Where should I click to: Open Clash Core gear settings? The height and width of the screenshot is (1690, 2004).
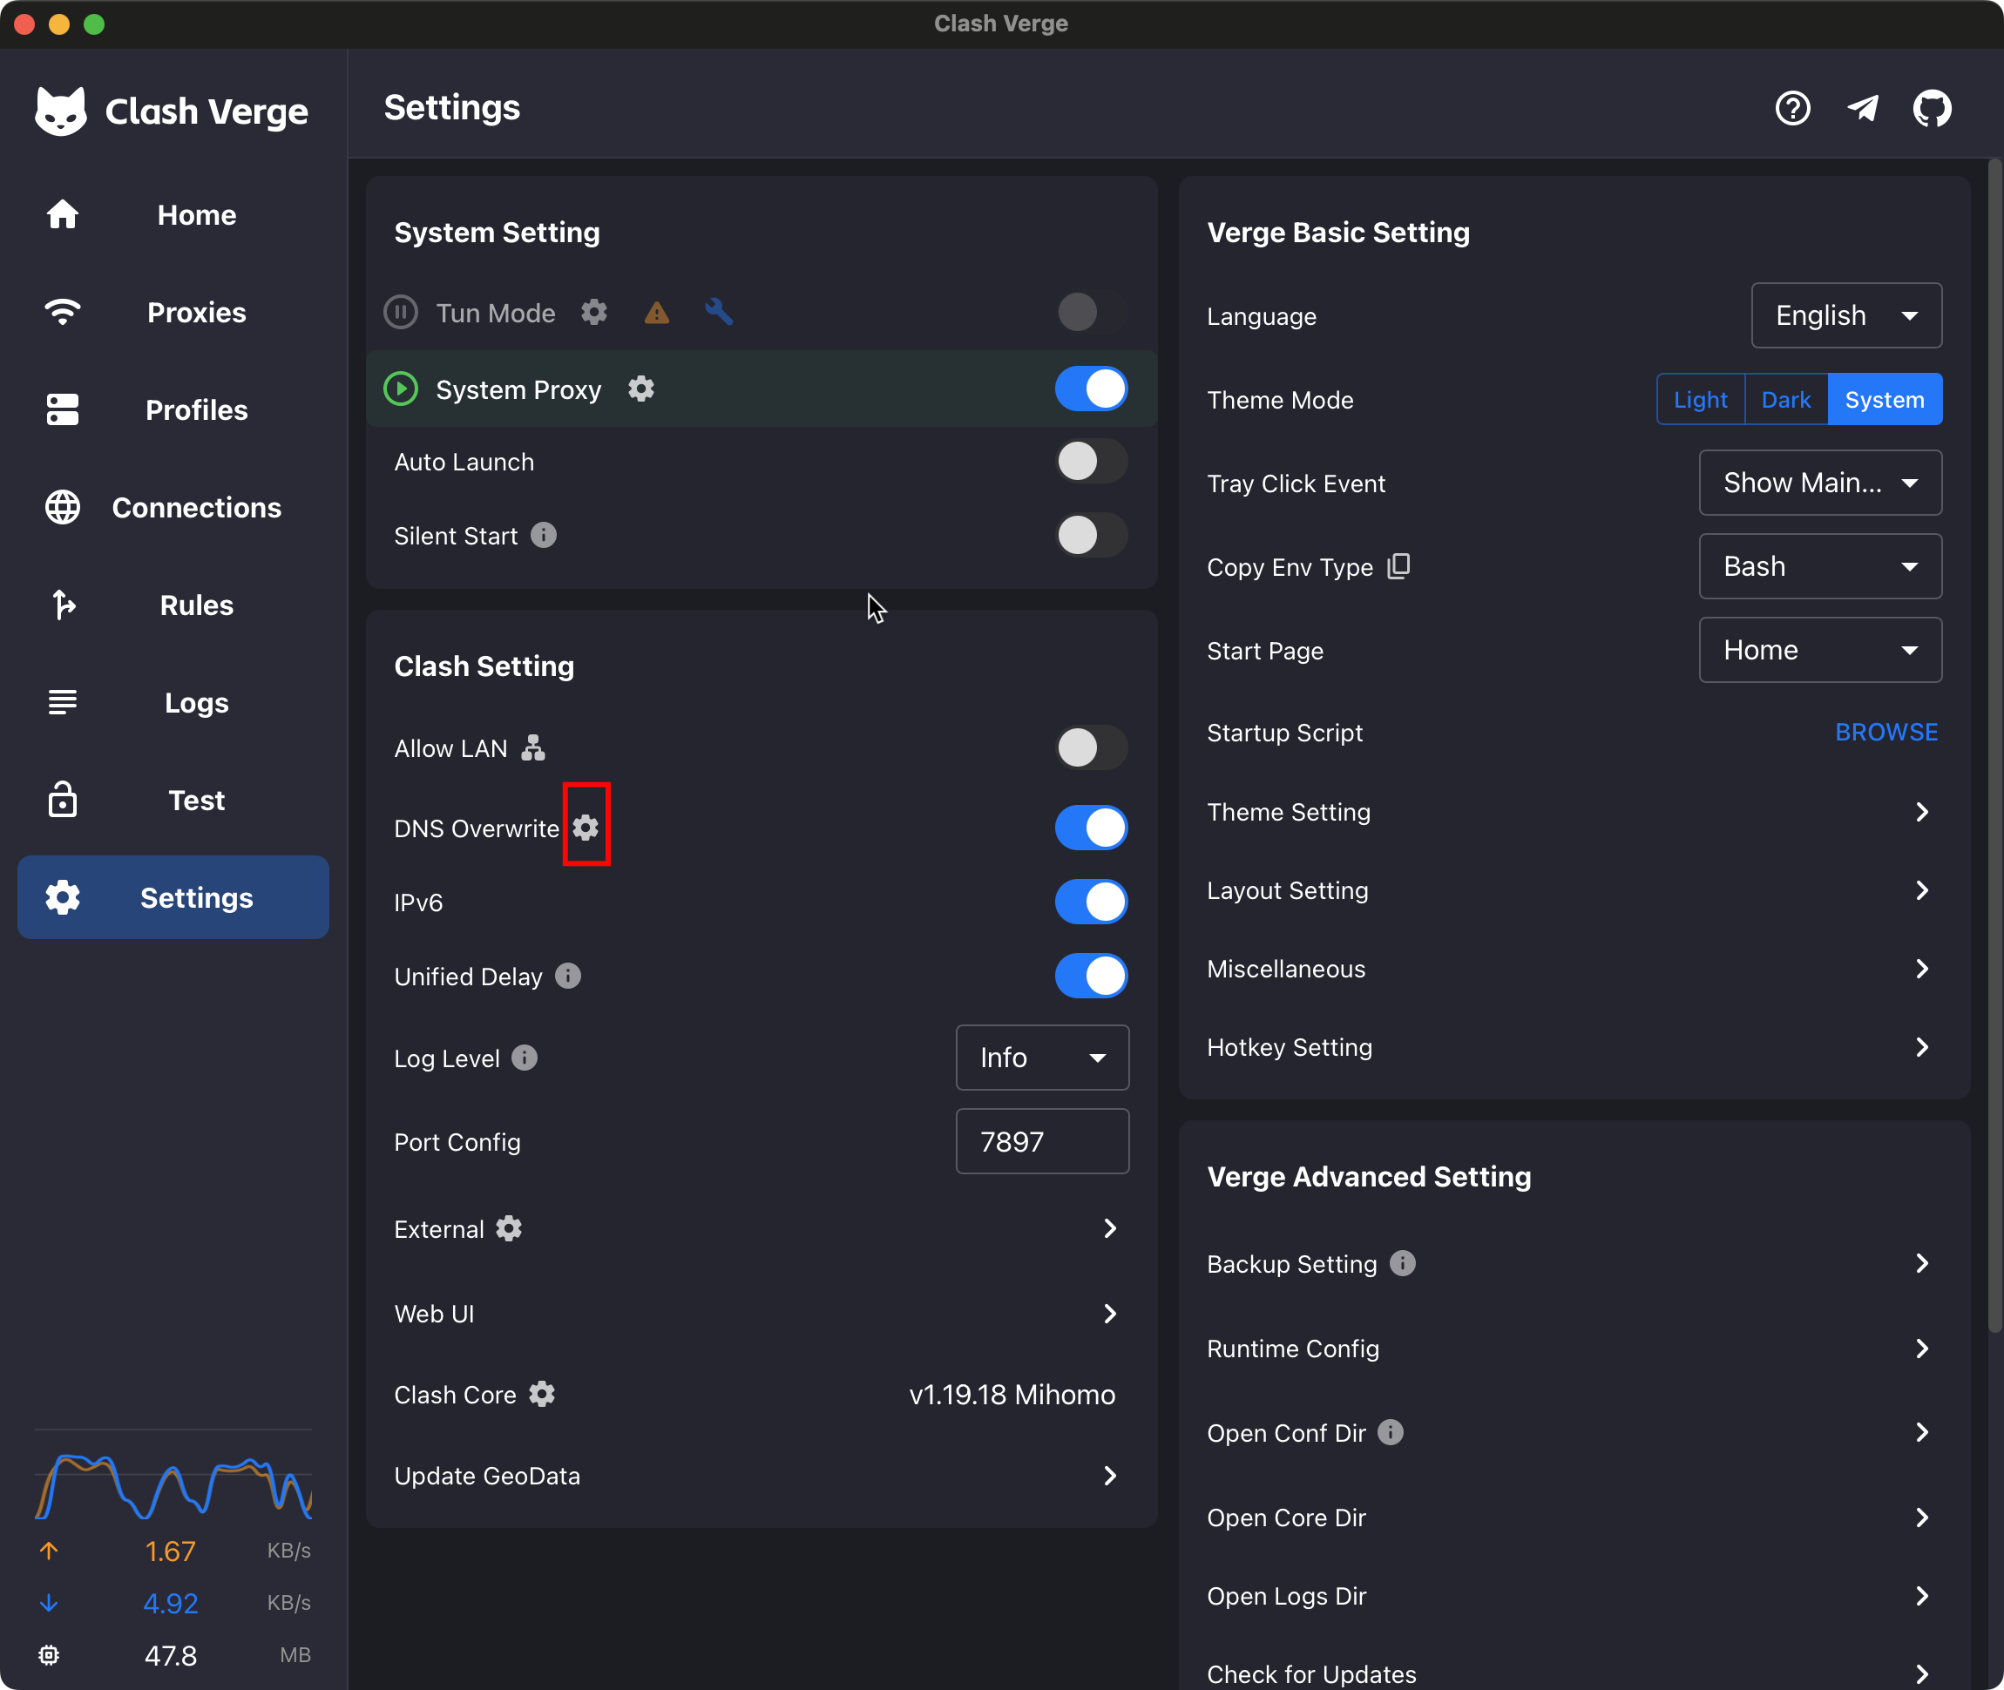coord(541,1394)
